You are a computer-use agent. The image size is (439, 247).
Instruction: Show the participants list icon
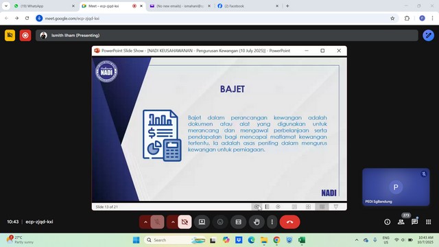[401, 222]
